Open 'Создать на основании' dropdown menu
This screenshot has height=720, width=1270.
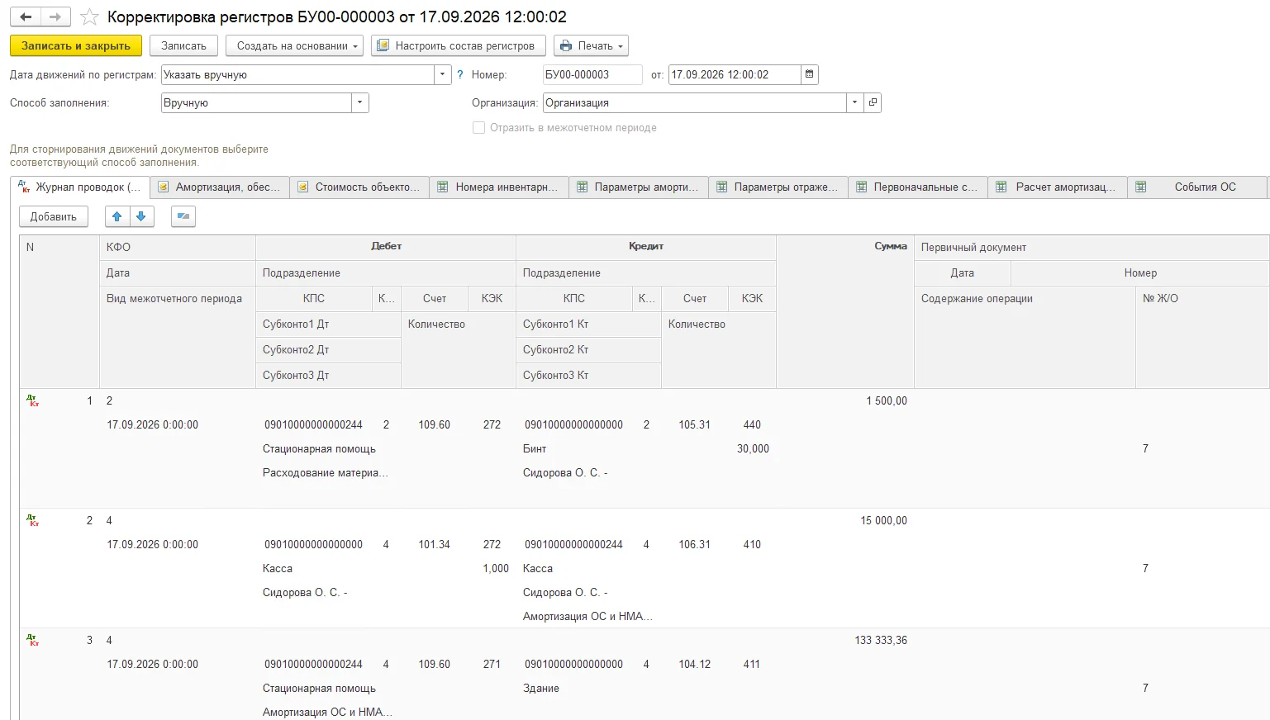click(x=294, y=45)
